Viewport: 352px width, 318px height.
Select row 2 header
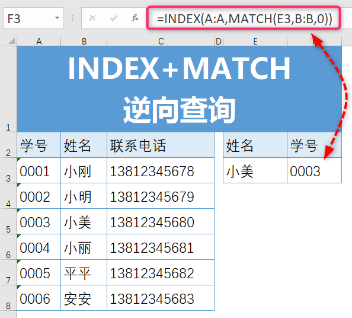[x=8, y=145]
